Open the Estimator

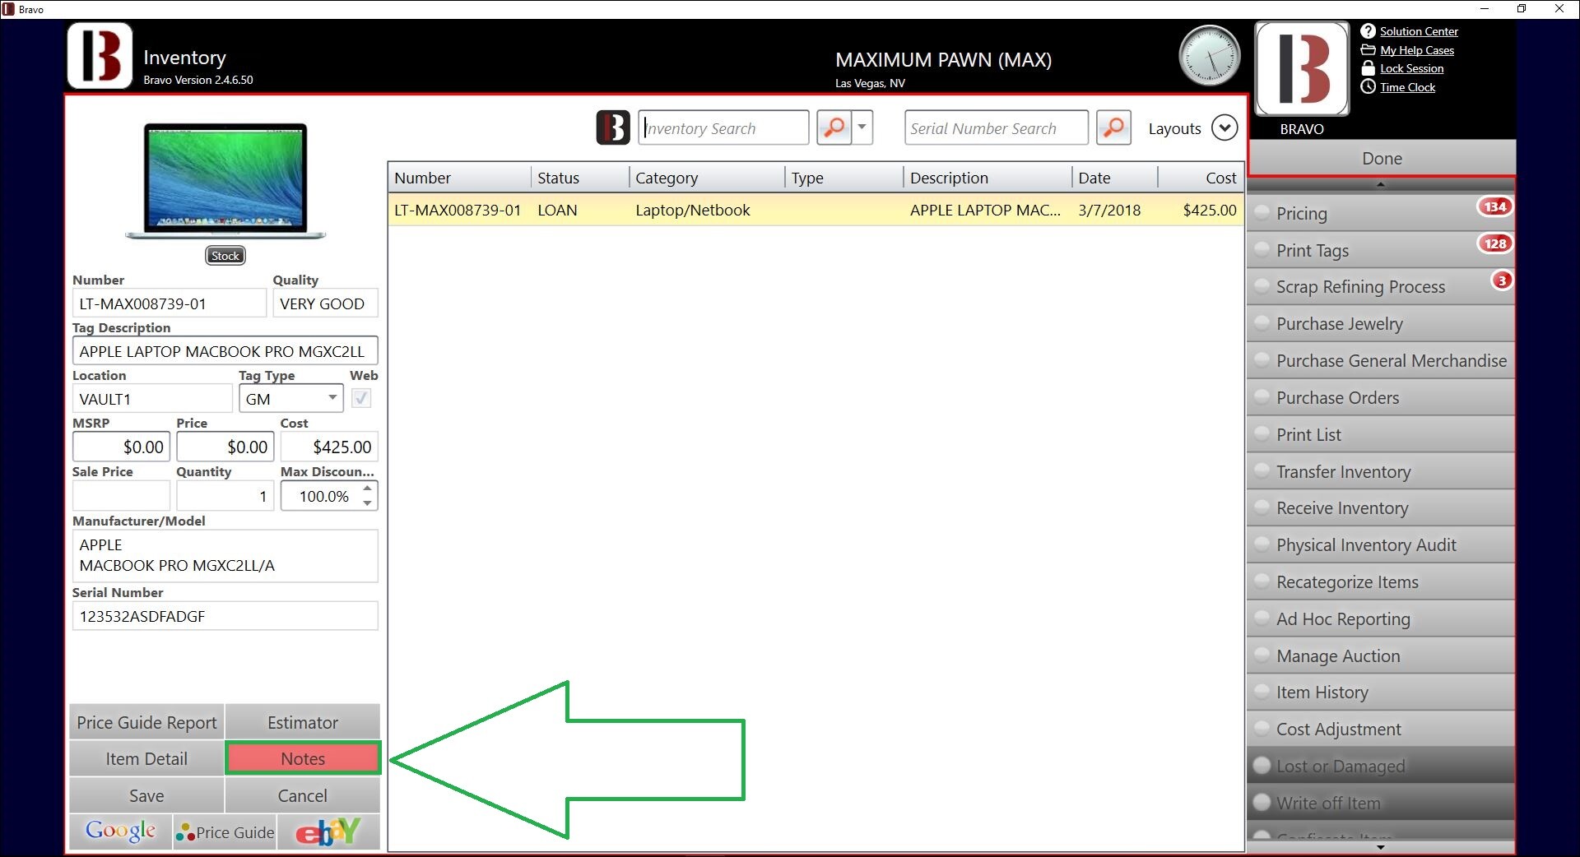tap(303, 722)
